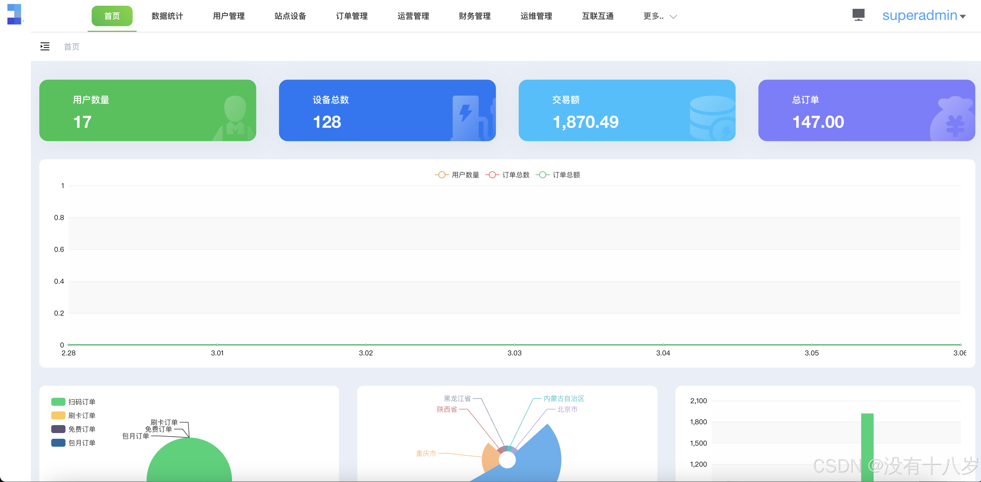This screenshot has height=482, width=981.
Task: Click the chevron arrow beside 更多
Action: pyautogui.click(x=673, y=17)
